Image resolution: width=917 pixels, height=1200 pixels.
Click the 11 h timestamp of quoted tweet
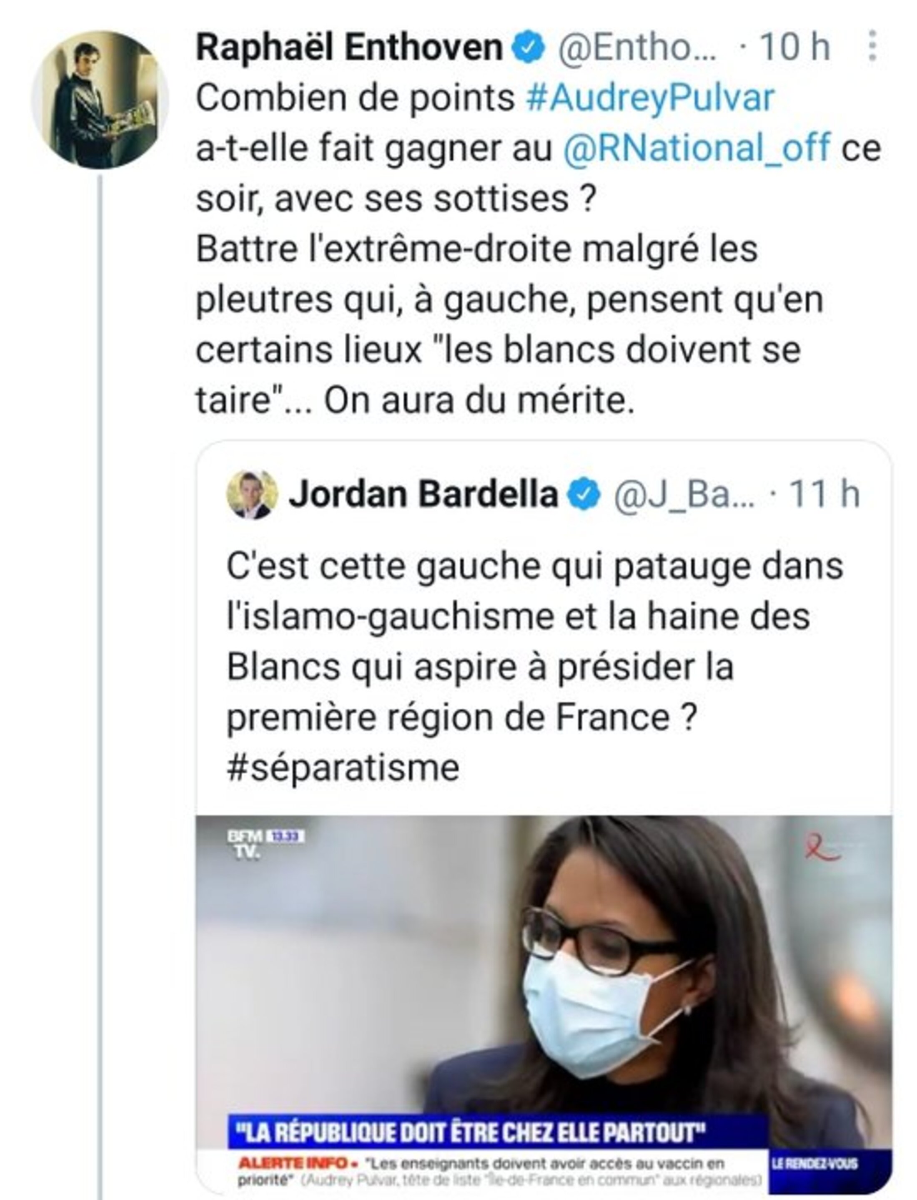tap(824, 495)
